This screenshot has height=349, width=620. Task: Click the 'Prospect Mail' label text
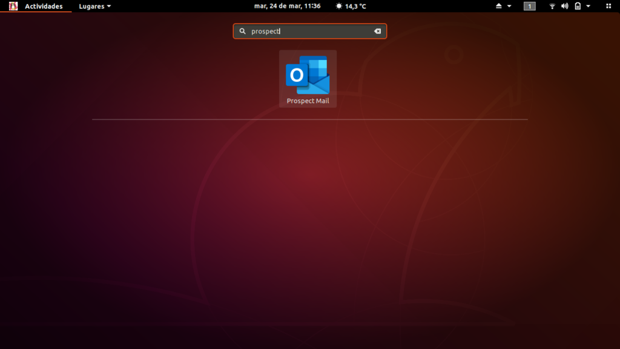click(308, 101)
